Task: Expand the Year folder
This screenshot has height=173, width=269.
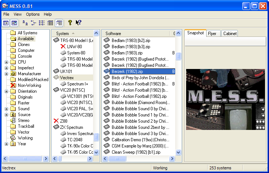Action: [6, 144]
